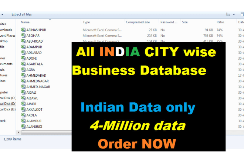
Task: Open the view options dropdown arrow
Action: (234, 14)
